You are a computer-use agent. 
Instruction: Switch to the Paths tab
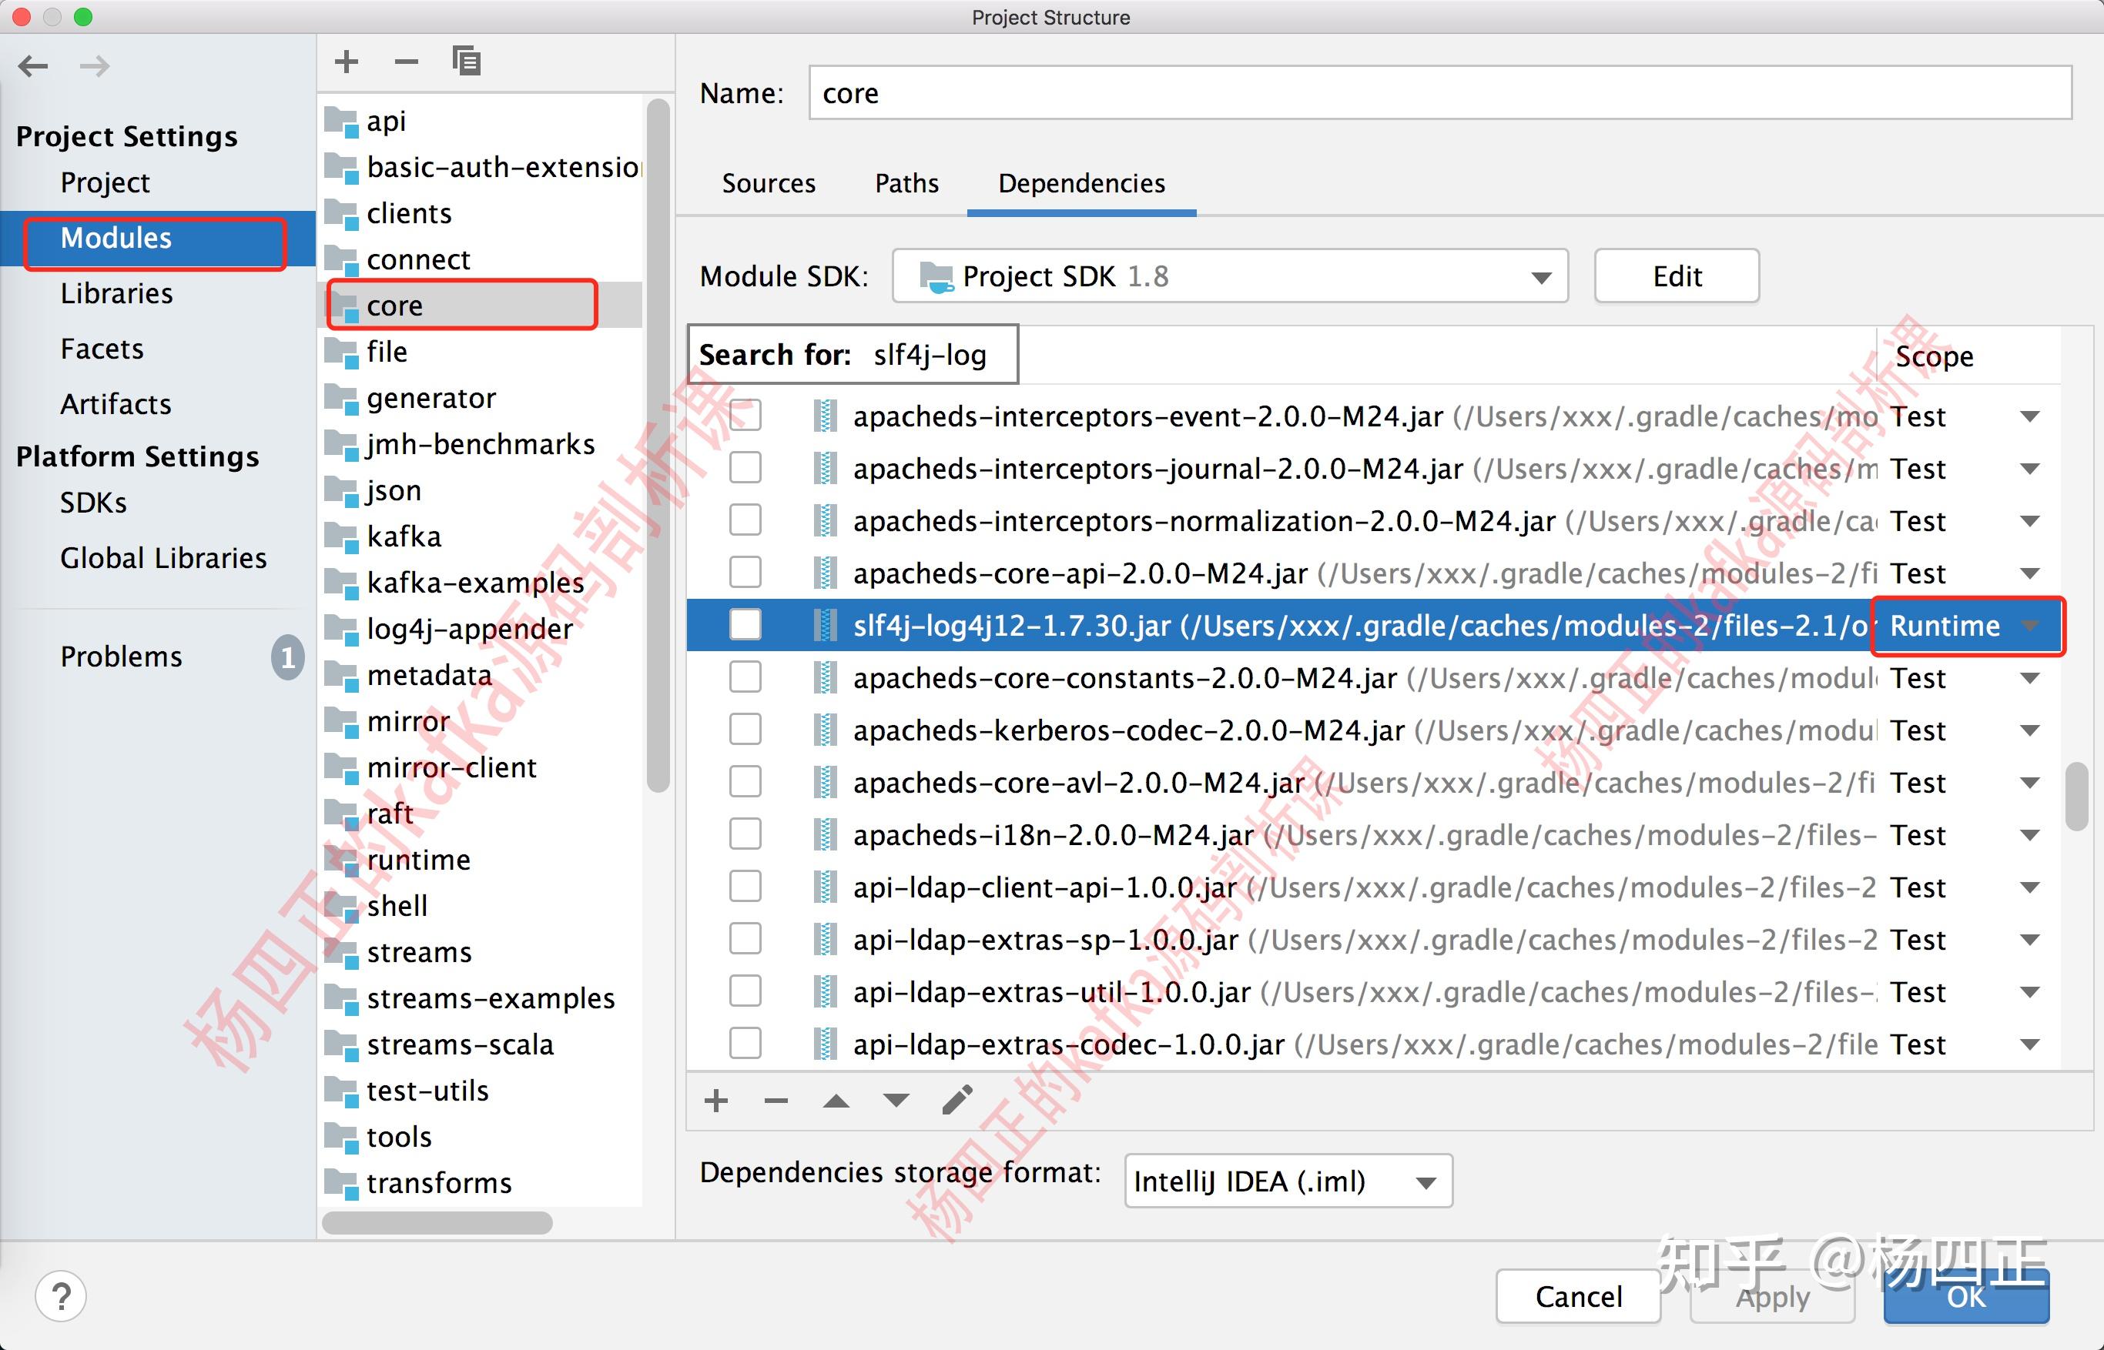point(907,183)
